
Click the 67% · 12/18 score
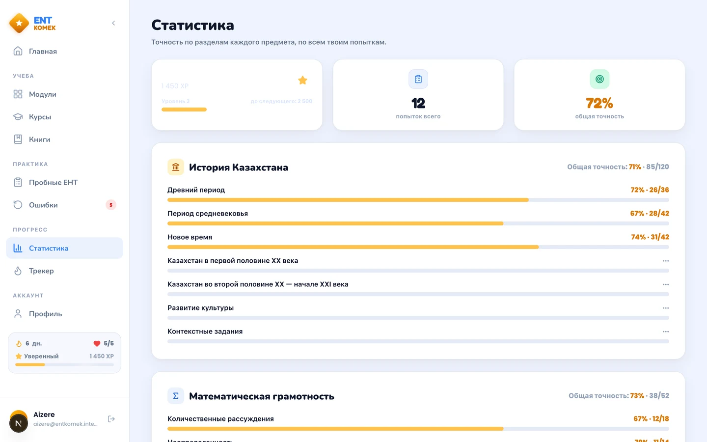651,419
